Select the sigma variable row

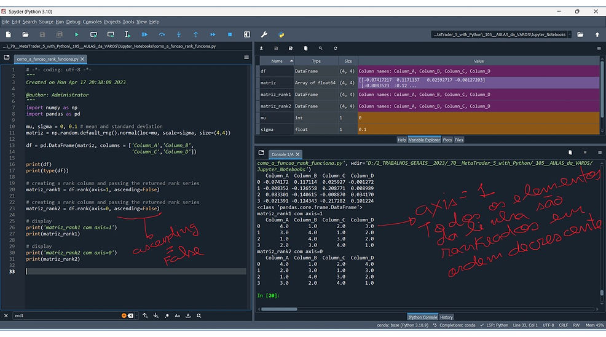coord(430,129)
